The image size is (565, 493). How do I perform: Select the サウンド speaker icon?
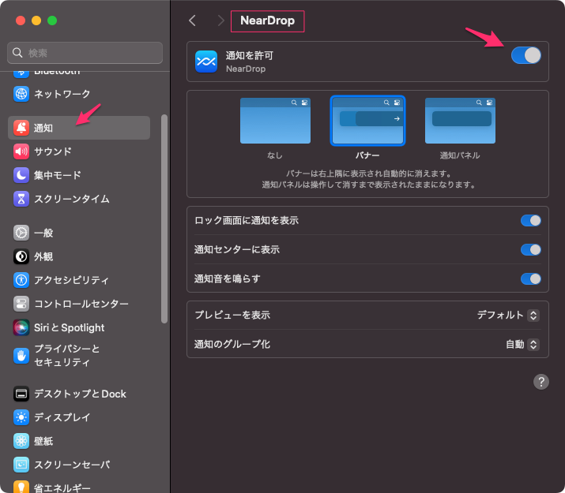pyautogui.click(x=21, y=151)
